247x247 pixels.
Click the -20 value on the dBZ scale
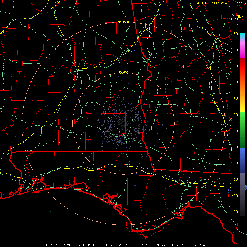point(235,196)
